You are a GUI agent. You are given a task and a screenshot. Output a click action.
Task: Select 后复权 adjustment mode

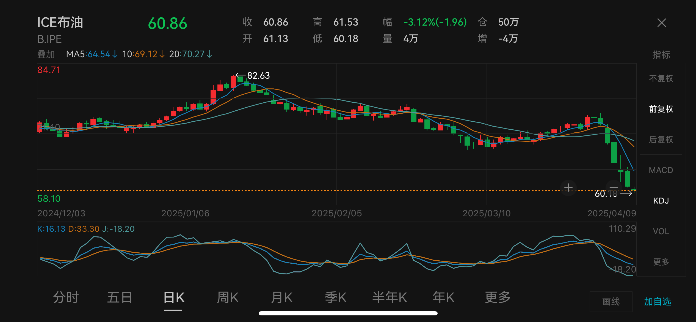661,140
